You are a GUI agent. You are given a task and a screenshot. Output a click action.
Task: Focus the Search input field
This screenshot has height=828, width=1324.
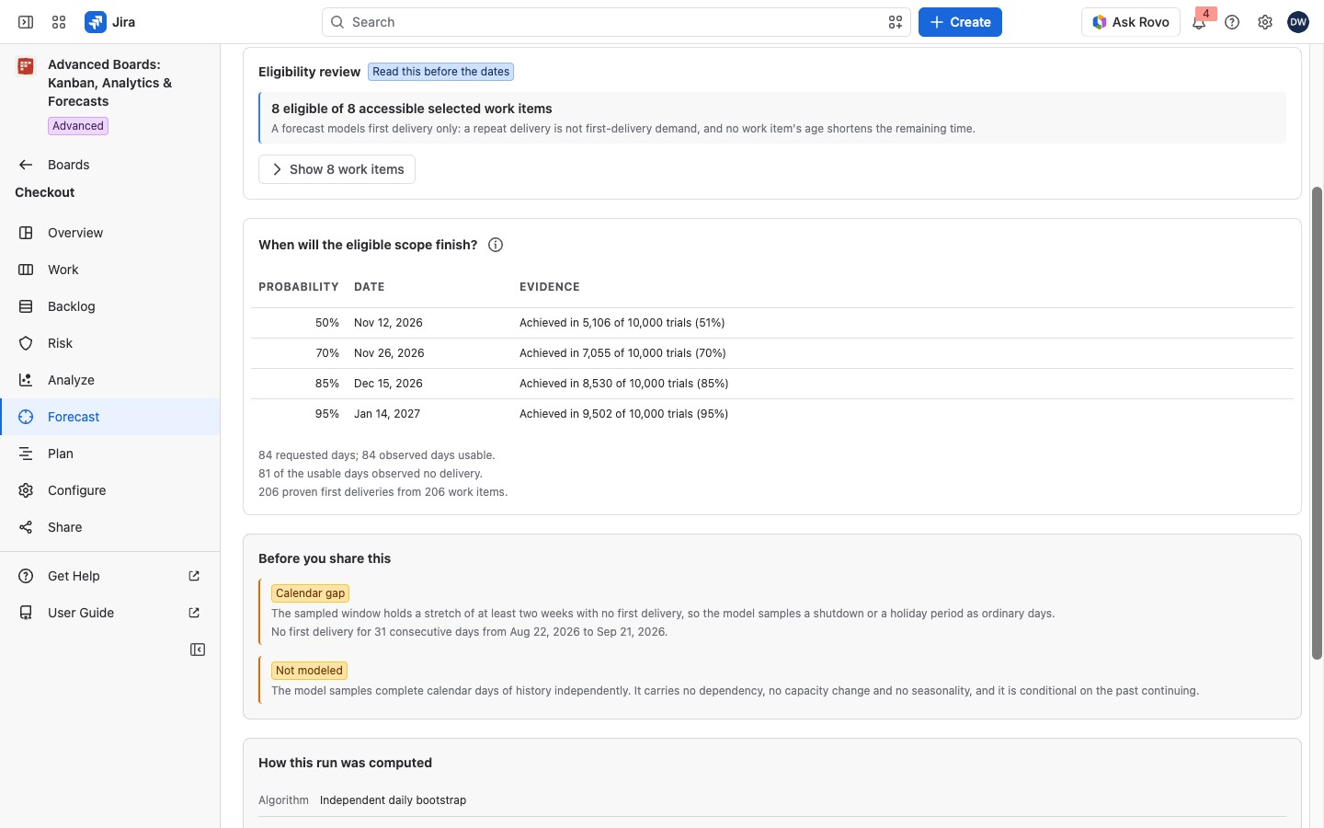click(x=616, y=22)
